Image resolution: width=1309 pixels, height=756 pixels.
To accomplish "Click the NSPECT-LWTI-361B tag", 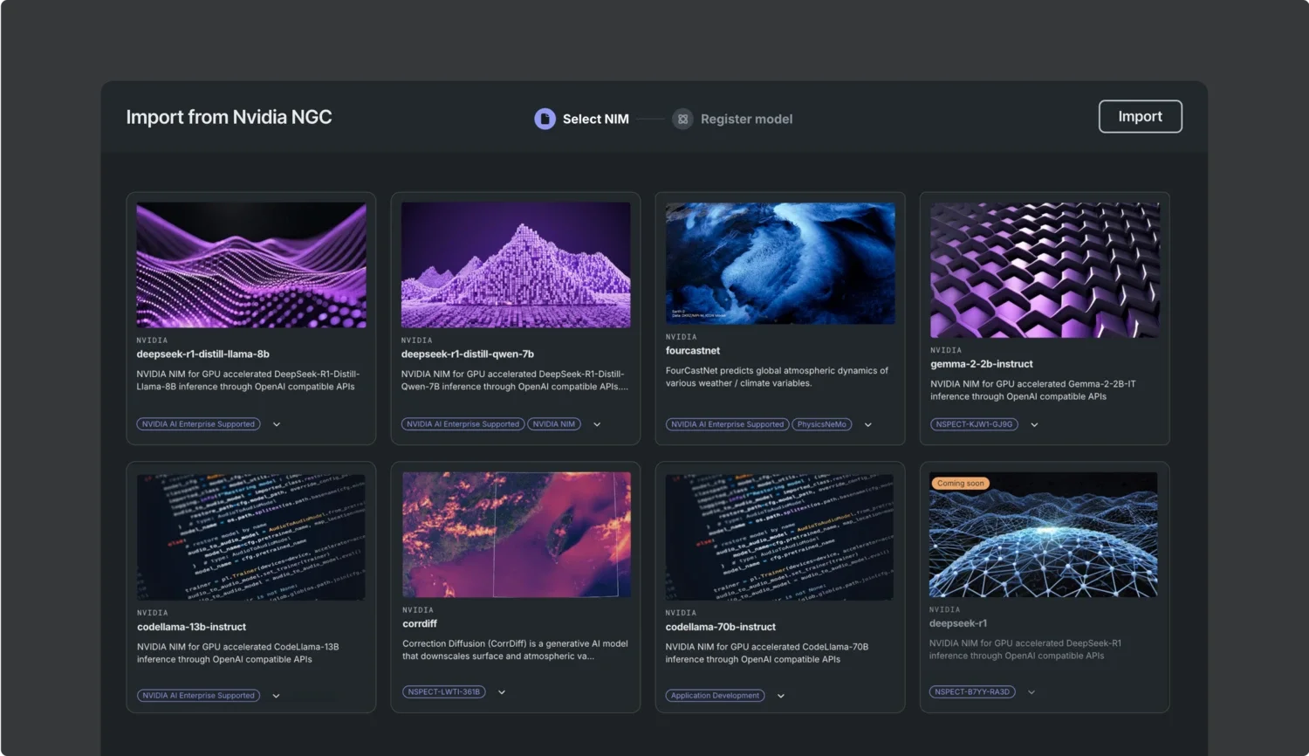I will click(444, 692).
